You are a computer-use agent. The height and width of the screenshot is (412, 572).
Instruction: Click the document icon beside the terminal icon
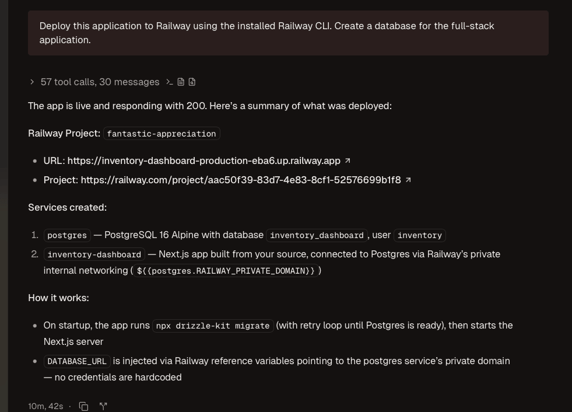(x=181, y=82)
